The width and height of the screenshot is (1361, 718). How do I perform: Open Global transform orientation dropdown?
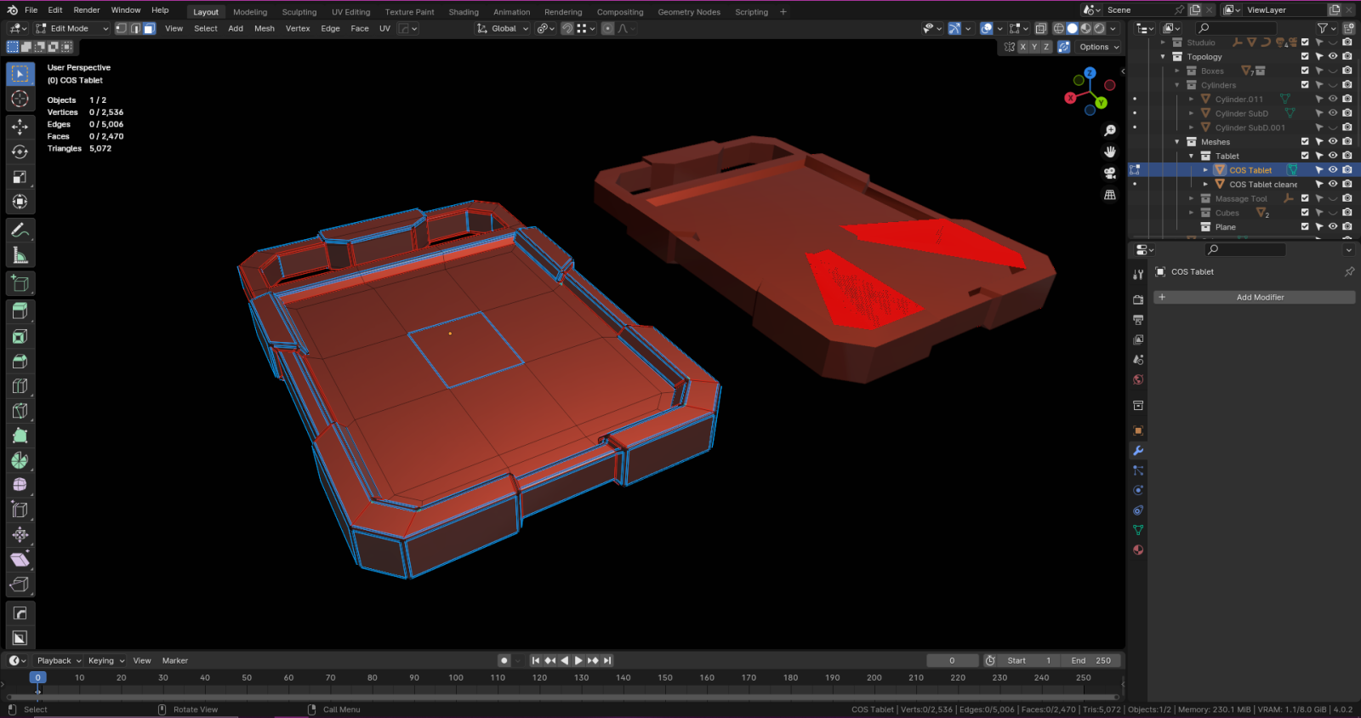point(504,28)
